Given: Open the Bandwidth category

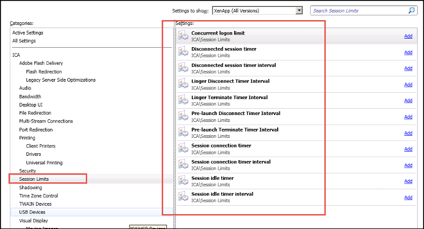Looking at the screenshot, I should point(30,96).
